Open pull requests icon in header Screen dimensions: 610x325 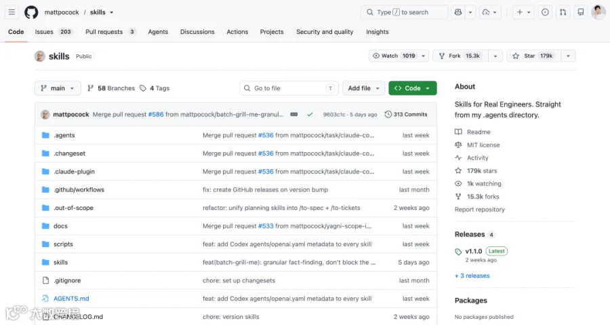point(563,12)
